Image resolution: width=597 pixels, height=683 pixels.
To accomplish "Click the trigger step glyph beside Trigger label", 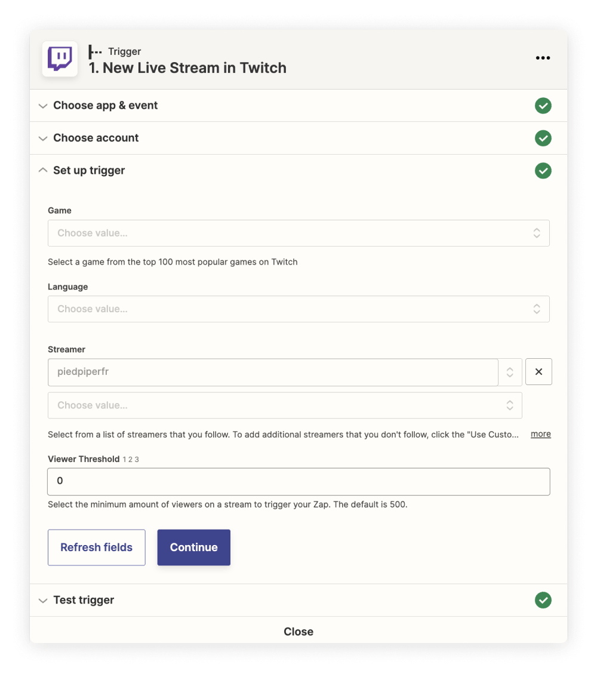I will coord(95,51).
